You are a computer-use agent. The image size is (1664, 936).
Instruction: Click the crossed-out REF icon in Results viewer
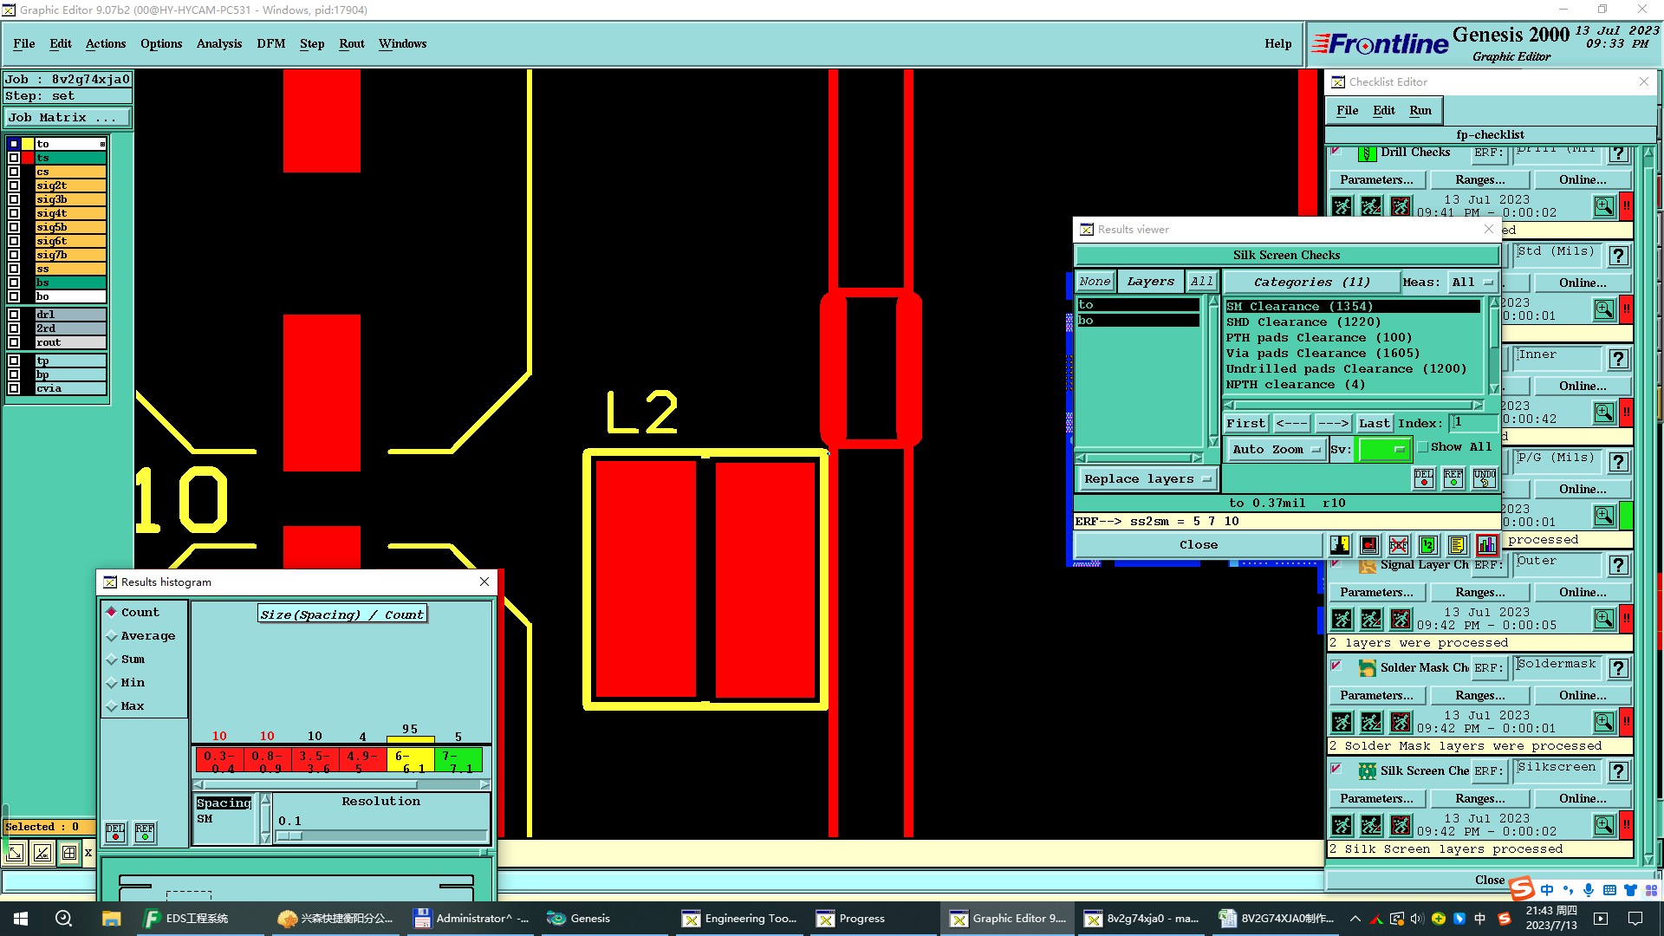coord(1398,545)
